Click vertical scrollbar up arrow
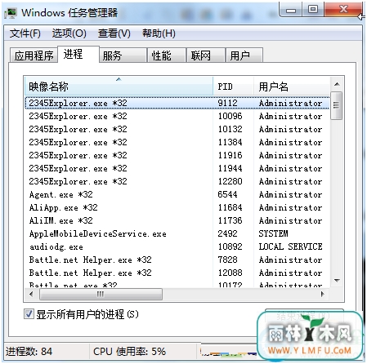The width and height of the screenshot is (367, 364). (337, 84)
